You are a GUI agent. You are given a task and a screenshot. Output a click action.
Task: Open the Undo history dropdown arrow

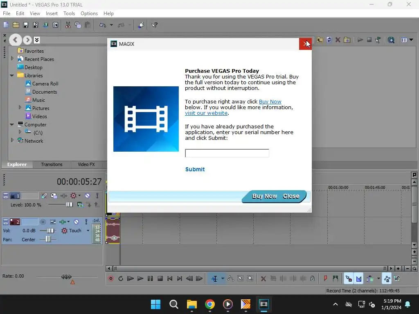pos(111,25)
